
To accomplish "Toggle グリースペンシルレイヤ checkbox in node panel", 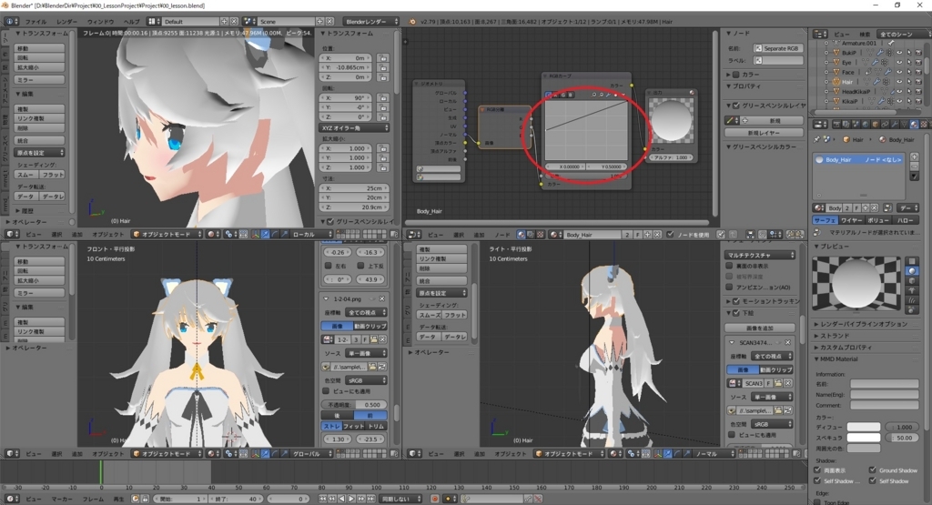I will pyautogui.click(x=735, y=106).
